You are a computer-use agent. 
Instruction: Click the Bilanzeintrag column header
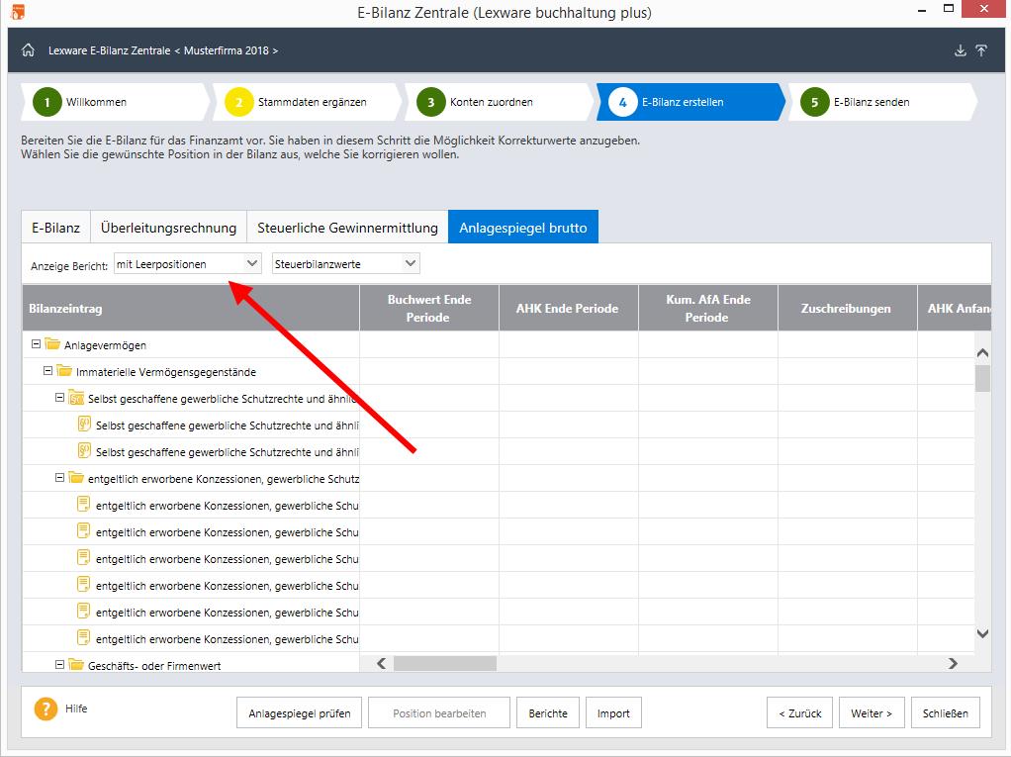click(x=191, y=308)
